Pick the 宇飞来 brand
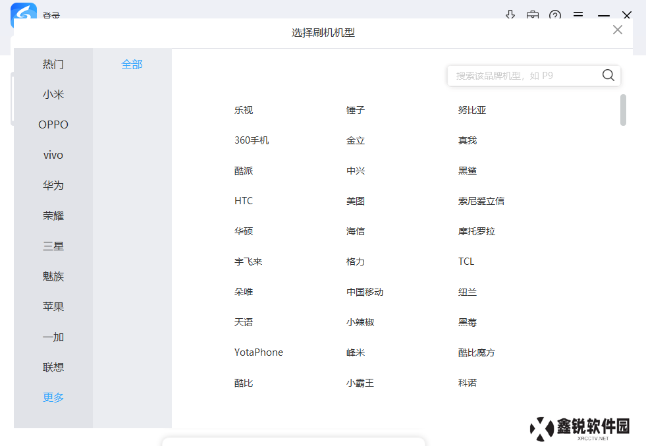 (x=248, y=262)
